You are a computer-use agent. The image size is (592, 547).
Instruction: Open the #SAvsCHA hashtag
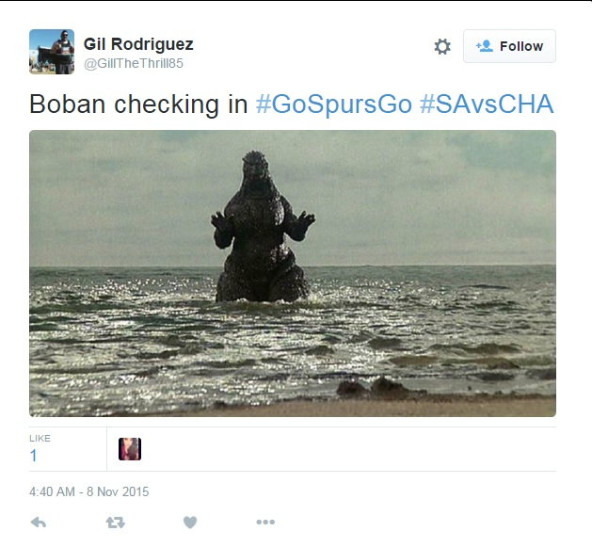[x=487, y=104]
